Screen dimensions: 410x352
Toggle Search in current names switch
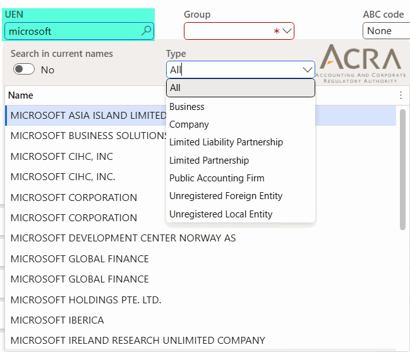click(x=24, y=70)
